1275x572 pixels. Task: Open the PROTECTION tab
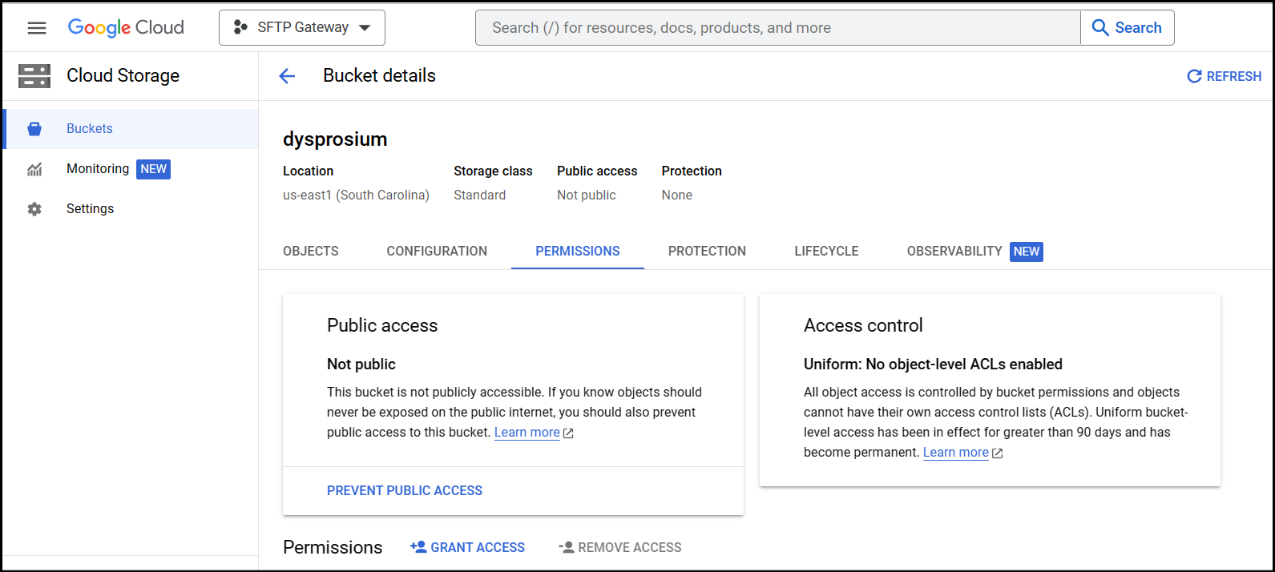pyautogui.click(x=707, y=251)
